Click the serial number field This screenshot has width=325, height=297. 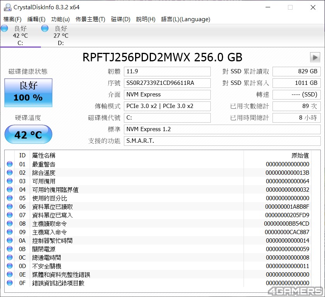[167, 83]
